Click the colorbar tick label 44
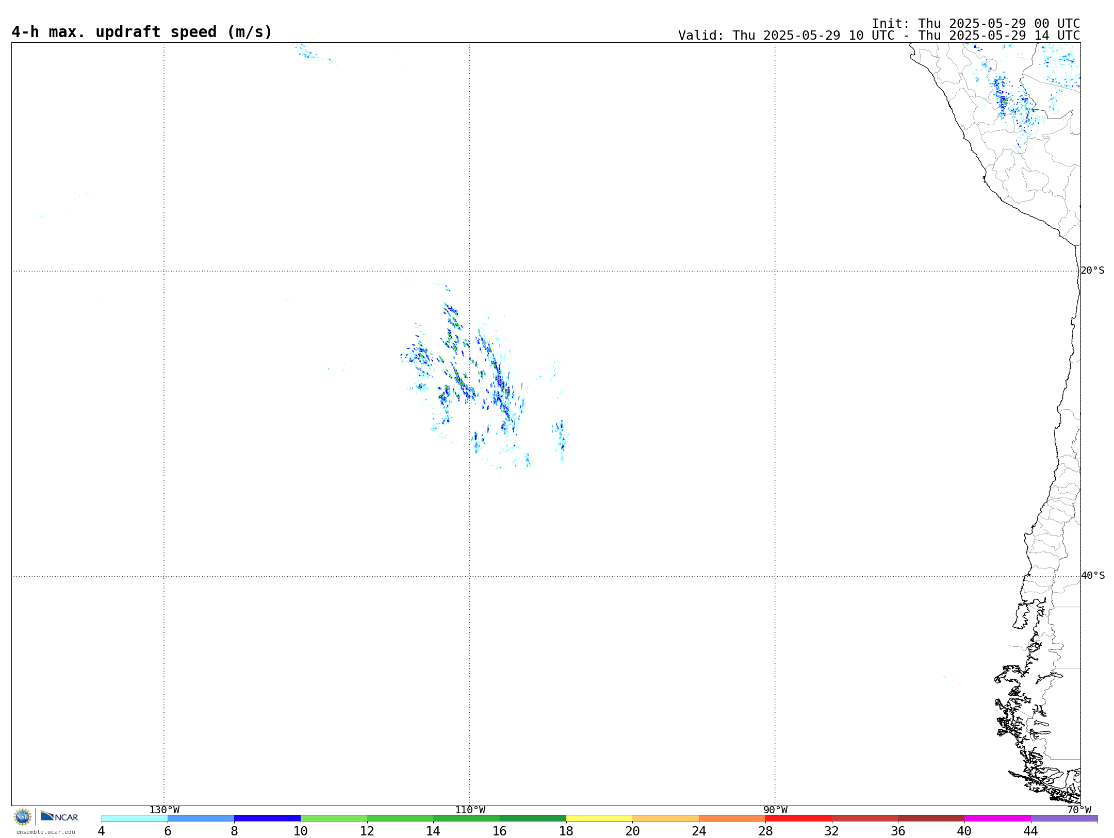This screenshot has height=838, width=1114. click(1031, 831)
